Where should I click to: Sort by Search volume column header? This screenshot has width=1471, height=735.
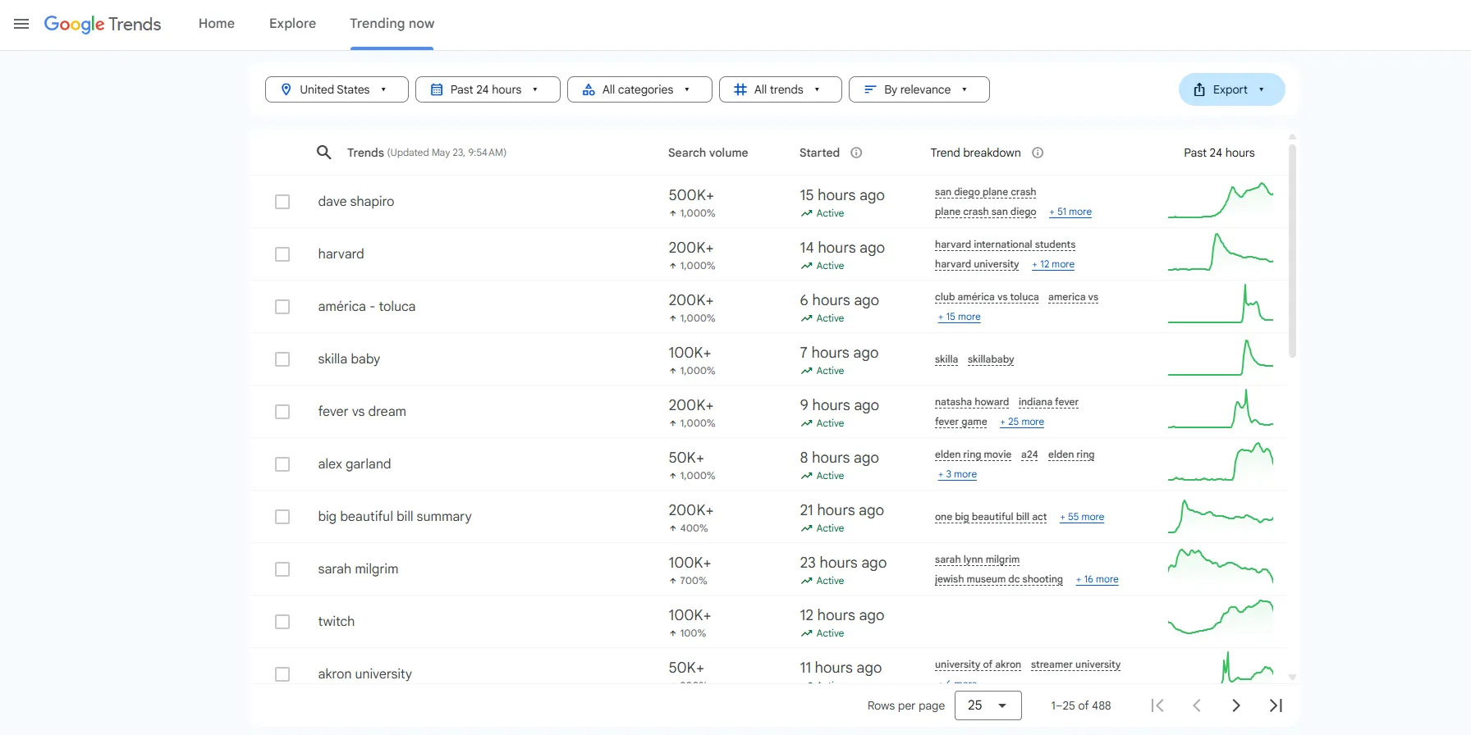click(708, 153)
